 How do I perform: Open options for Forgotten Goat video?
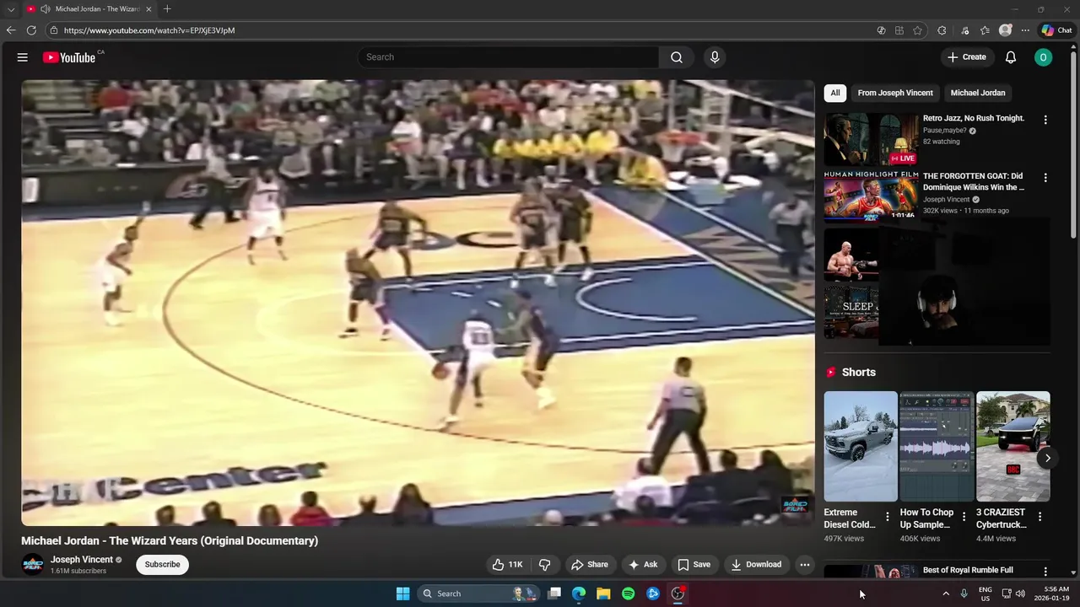1045,178
